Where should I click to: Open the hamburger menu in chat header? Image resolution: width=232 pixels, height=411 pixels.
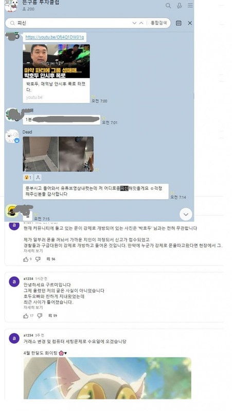[x=190, y=6]
